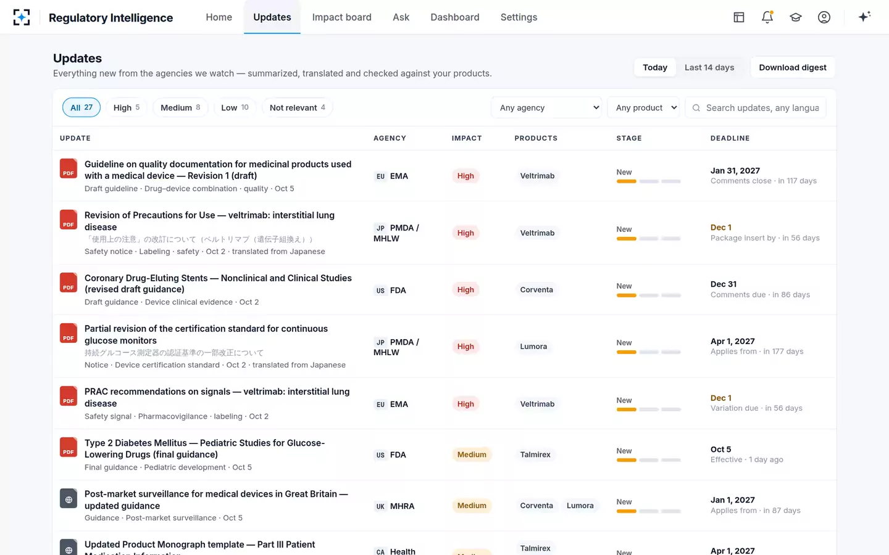Image resolution: width=889 pixels, height=555 pixels.
Task: Filter updates by Medium impact chip
Action: pos(180,107)
